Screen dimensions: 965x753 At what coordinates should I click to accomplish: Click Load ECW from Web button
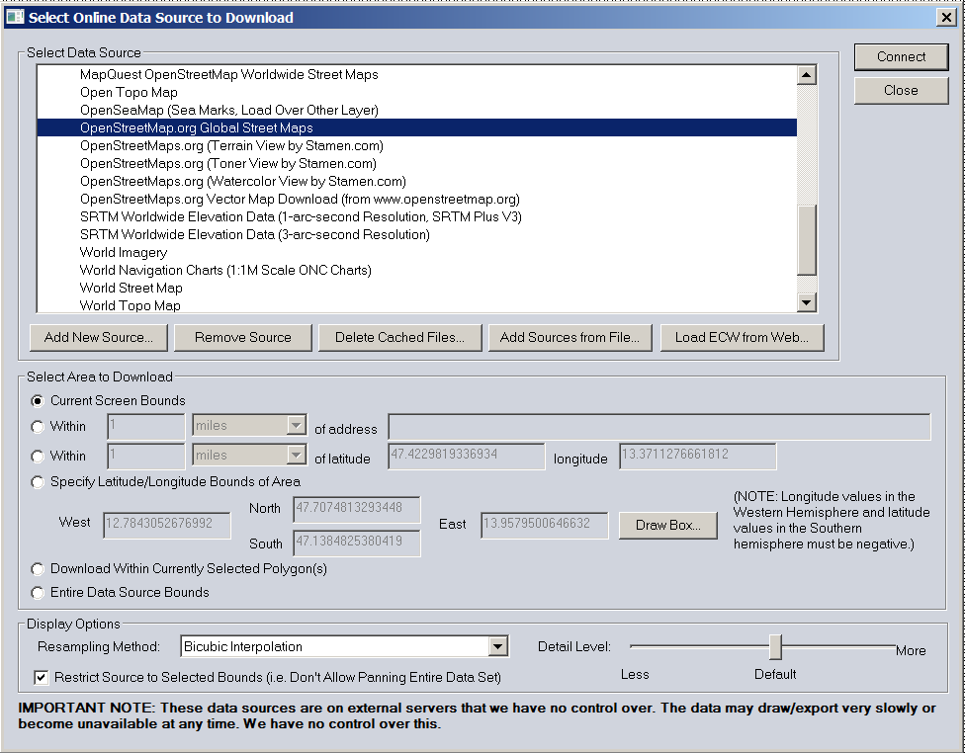pos(742,337)
